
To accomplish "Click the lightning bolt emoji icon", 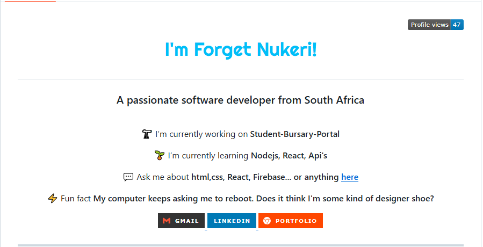I will click(52, 198).
